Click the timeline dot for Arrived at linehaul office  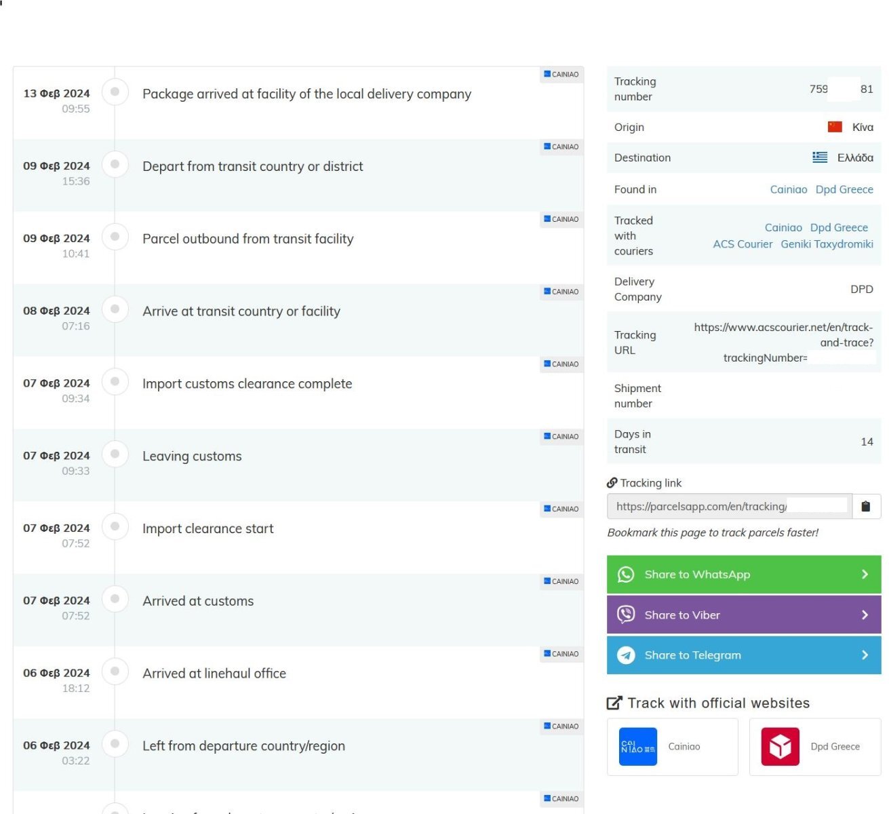115,672
